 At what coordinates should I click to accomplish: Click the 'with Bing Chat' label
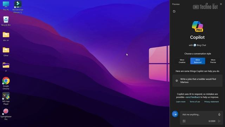coord(198,45)
